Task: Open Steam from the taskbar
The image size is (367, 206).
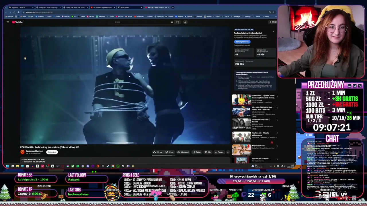Action: pyautogui.click(x=108, y=166)
